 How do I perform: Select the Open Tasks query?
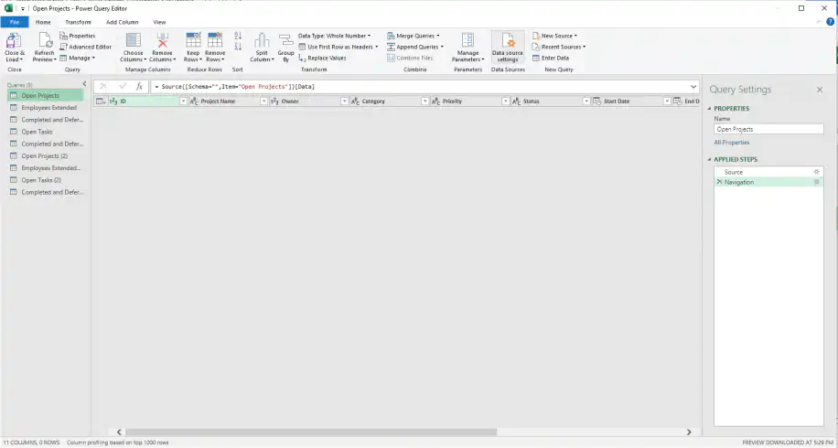point(46,132)
